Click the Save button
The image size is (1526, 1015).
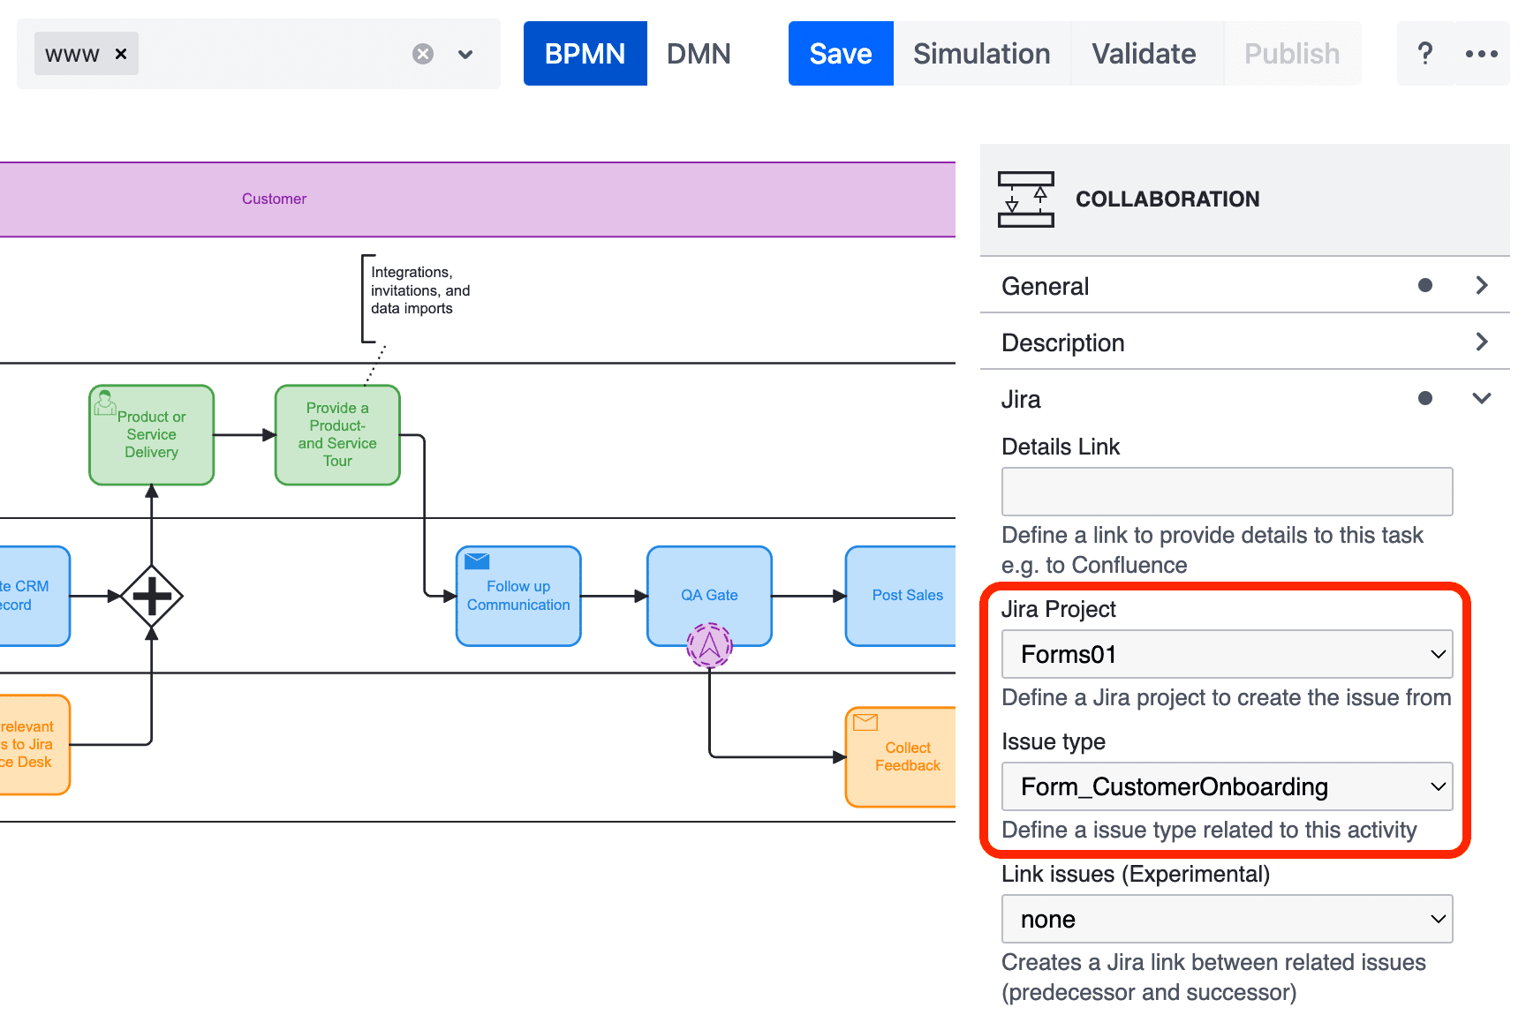point(840,53)
